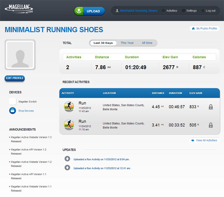Image resolution: width=224 pixels, height=197 pixels.
Task: Select the Last 30 Days total filter
Action: point(103,43)
